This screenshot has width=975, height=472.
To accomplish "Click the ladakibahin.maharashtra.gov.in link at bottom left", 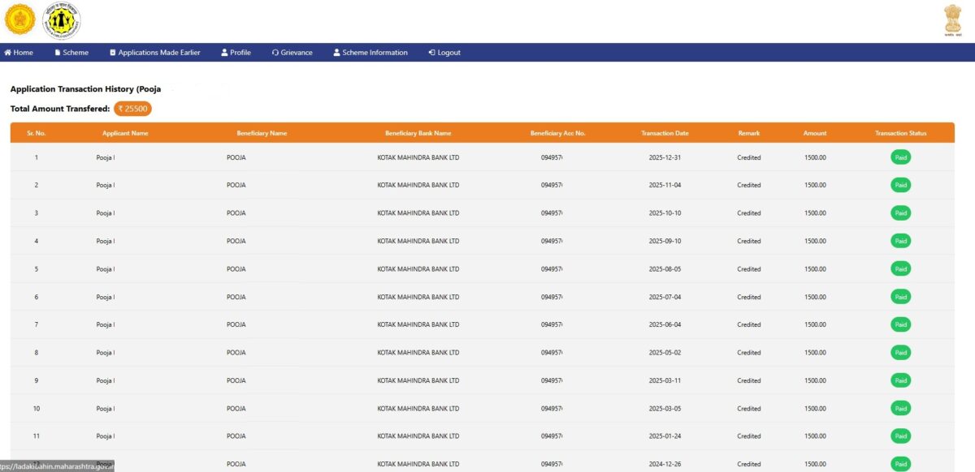I will pos(57,466).
